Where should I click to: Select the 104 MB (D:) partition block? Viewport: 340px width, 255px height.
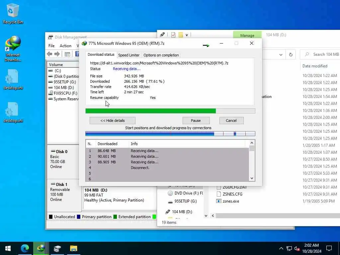coord(119,199)
